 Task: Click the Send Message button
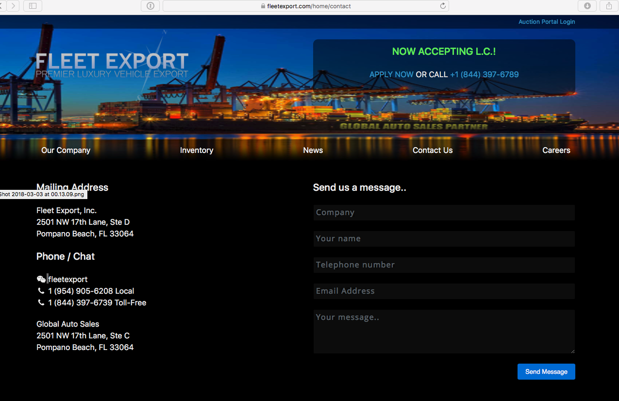point(546,372)
